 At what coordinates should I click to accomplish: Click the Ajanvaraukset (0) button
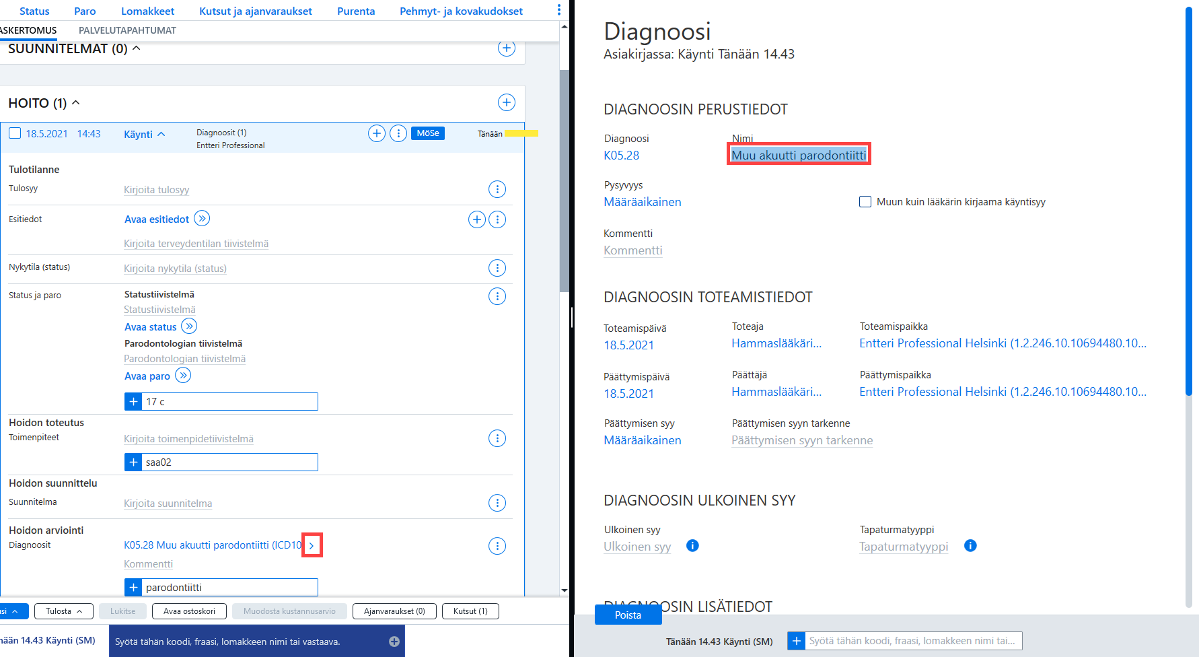point(394,611)
